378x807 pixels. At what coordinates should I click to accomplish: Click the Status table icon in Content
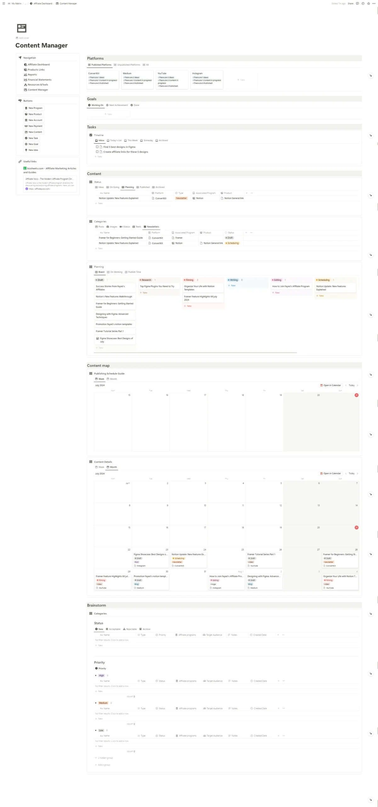pyautogui.click(x=91, y=182)
